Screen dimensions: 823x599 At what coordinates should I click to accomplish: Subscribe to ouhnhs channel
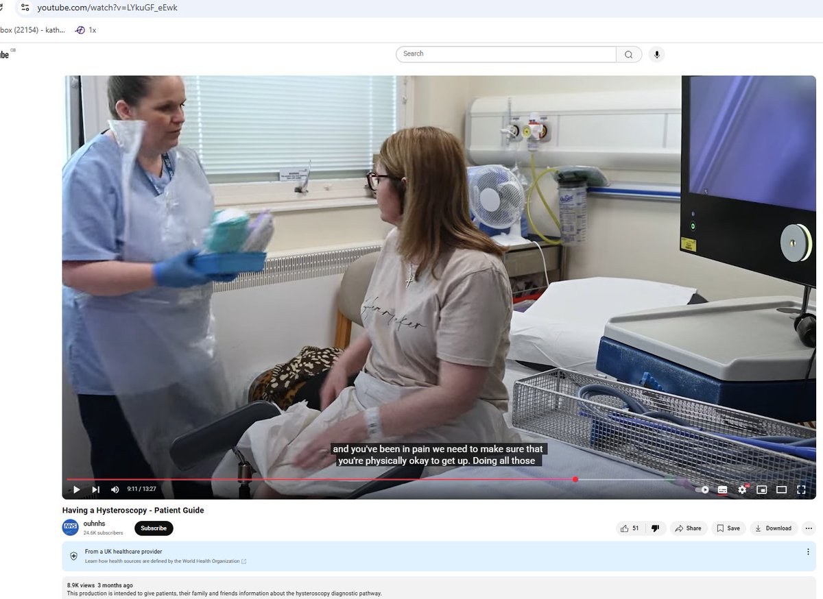coord(154,528)
